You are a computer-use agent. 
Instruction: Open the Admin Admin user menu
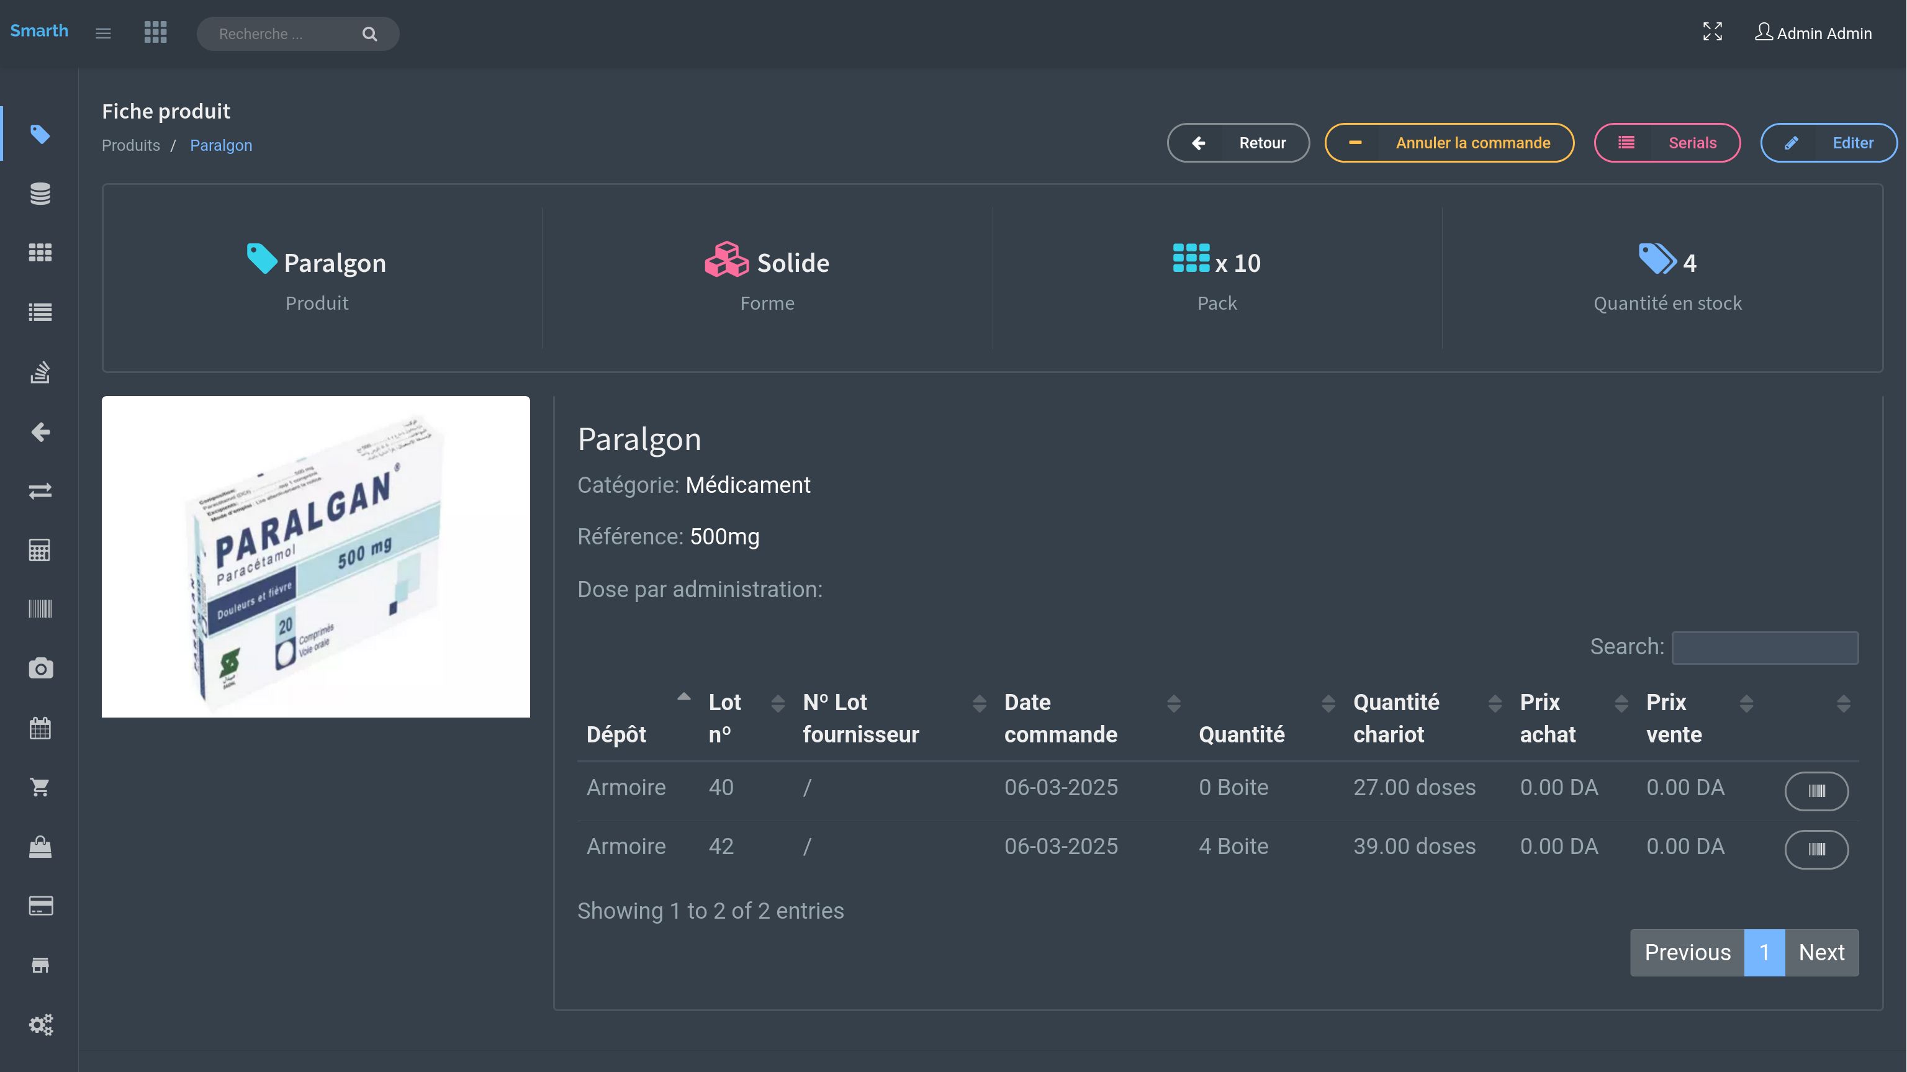pos(1813,34)
